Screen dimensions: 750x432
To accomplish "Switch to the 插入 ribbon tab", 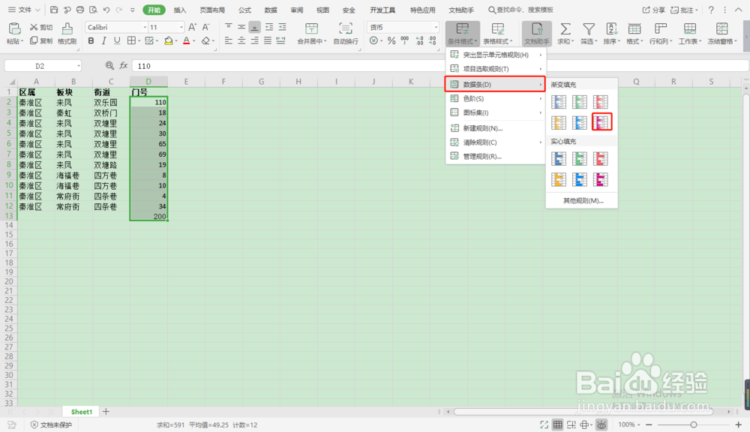I will tap(179, 10).
